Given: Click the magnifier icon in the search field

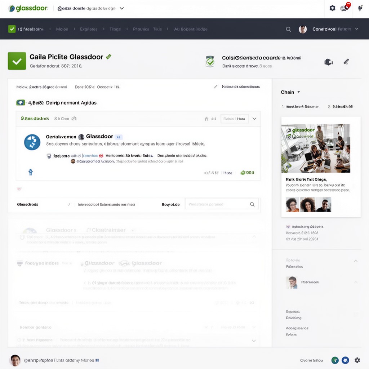Looking at the screenshot, I should tap(252, 204).
